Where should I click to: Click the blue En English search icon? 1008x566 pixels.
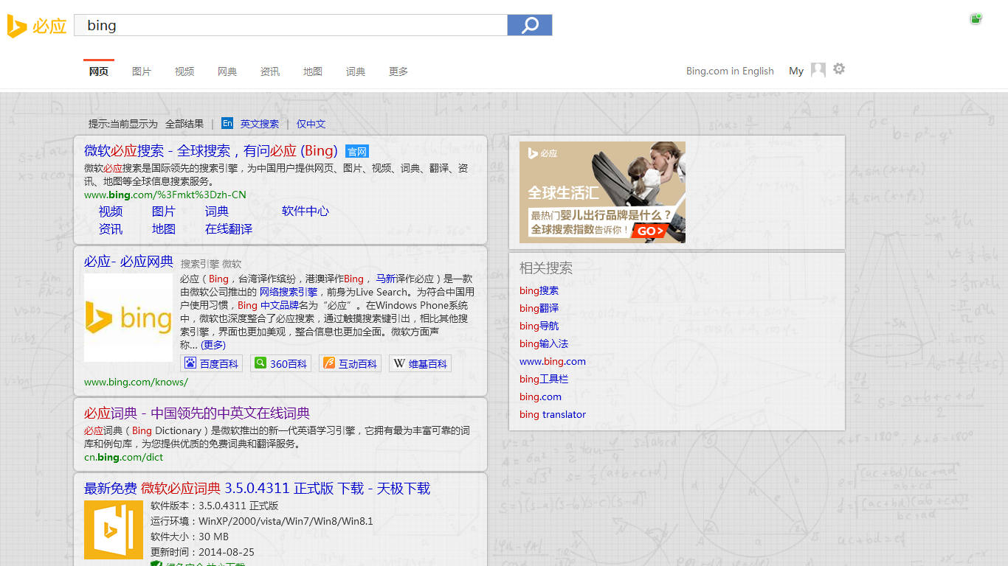[x=227, y=123]
